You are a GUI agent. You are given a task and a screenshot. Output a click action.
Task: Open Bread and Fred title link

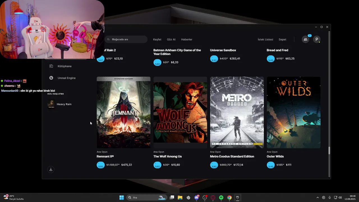pyautogui.click(x=277, y=50)
